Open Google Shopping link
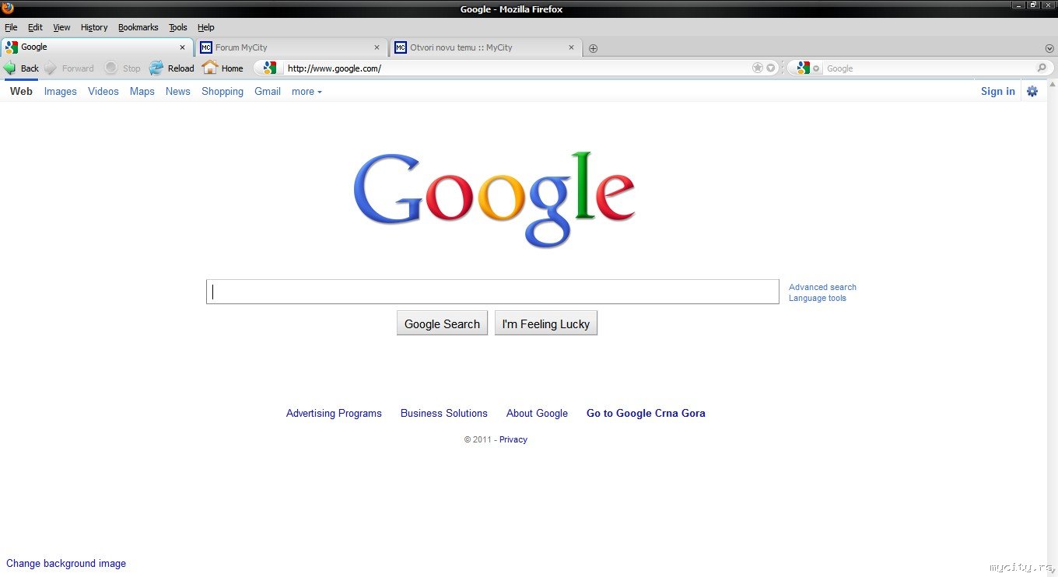The height and width of the screenshot is (577, 1058). (222, 91)
